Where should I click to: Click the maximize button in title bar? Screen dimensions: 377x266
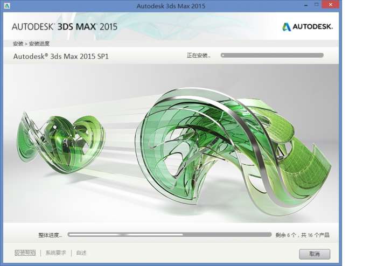coord(317,4)
